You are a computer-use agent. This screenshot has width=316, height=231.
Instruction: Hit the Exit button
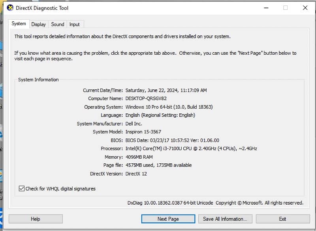[x=282, y=219]
